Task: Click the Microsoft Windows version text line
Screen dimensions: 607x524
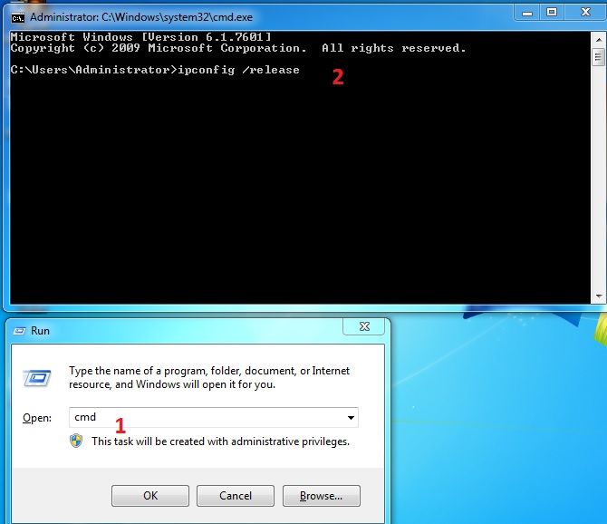Action: [141, 37]
